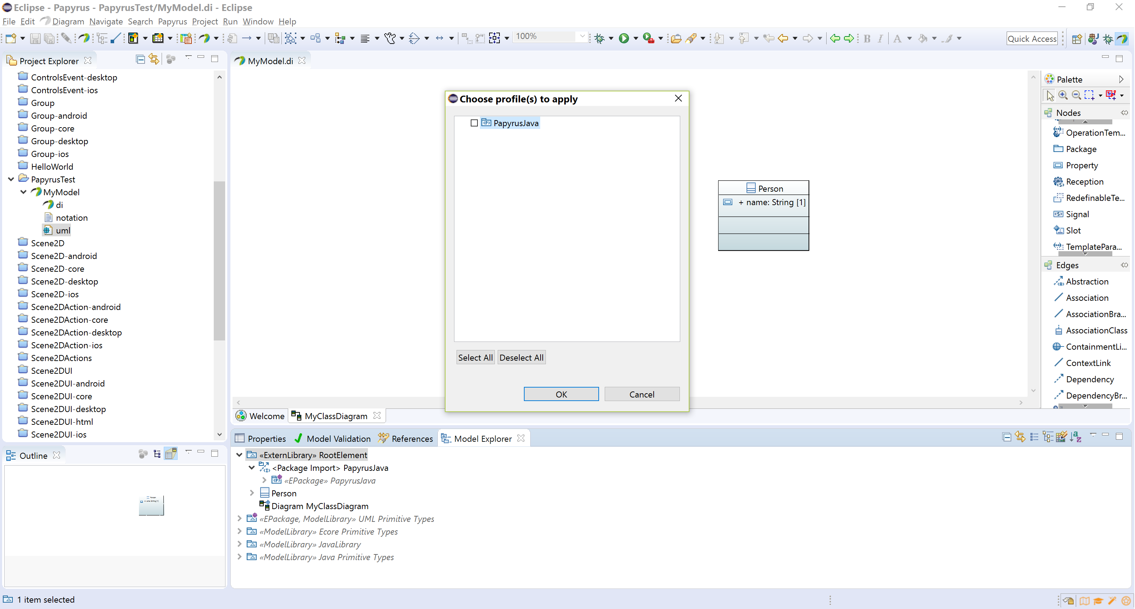Viewport: 1135px width, 609px height.
Task: Click the sort alphabetically icon in Model Explorer
Action: 1075,437
